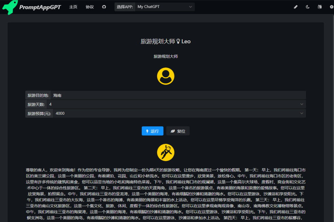Toggle dark mode with the moon icon

point(308,7)
